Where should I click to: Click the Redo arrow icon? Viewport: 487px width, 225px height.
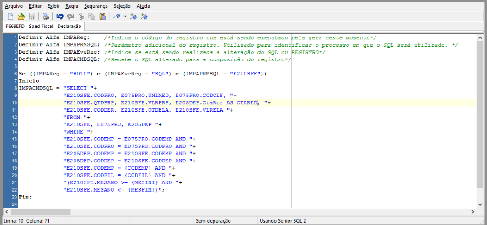point(70,16)
